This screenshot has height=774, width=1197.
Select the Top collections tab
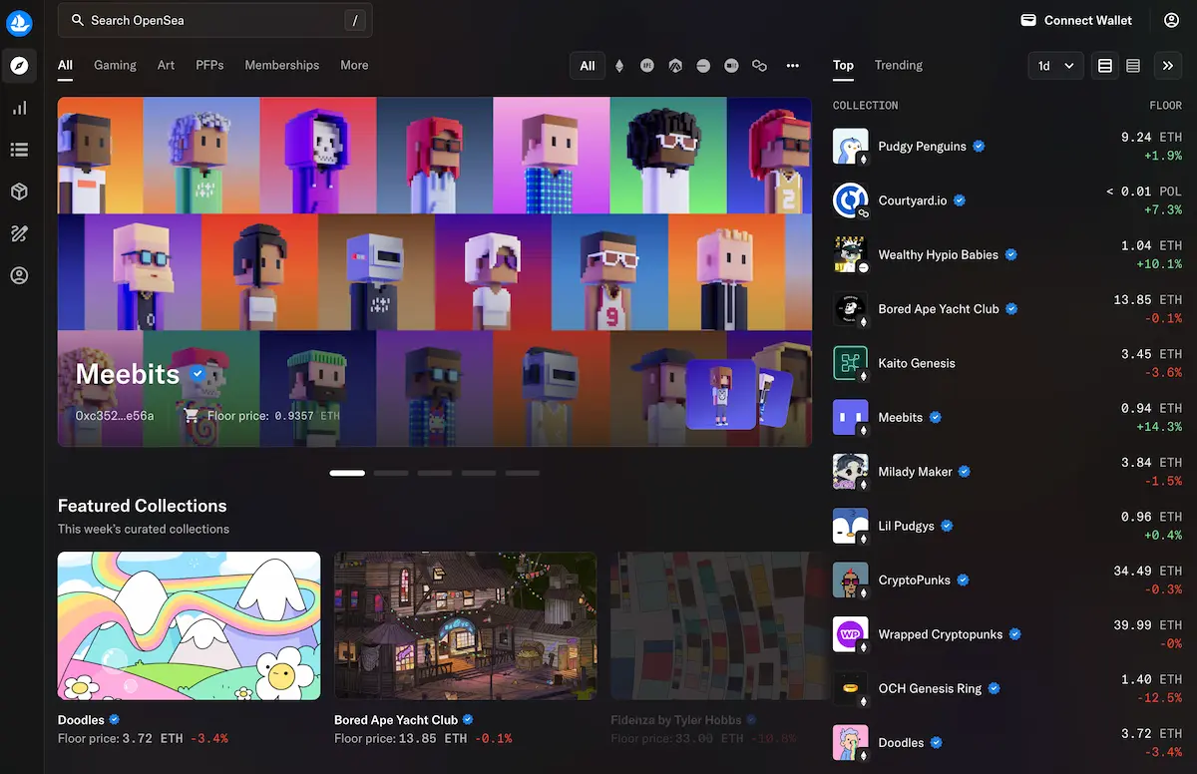pyautogui.click(x=843, y=66)
